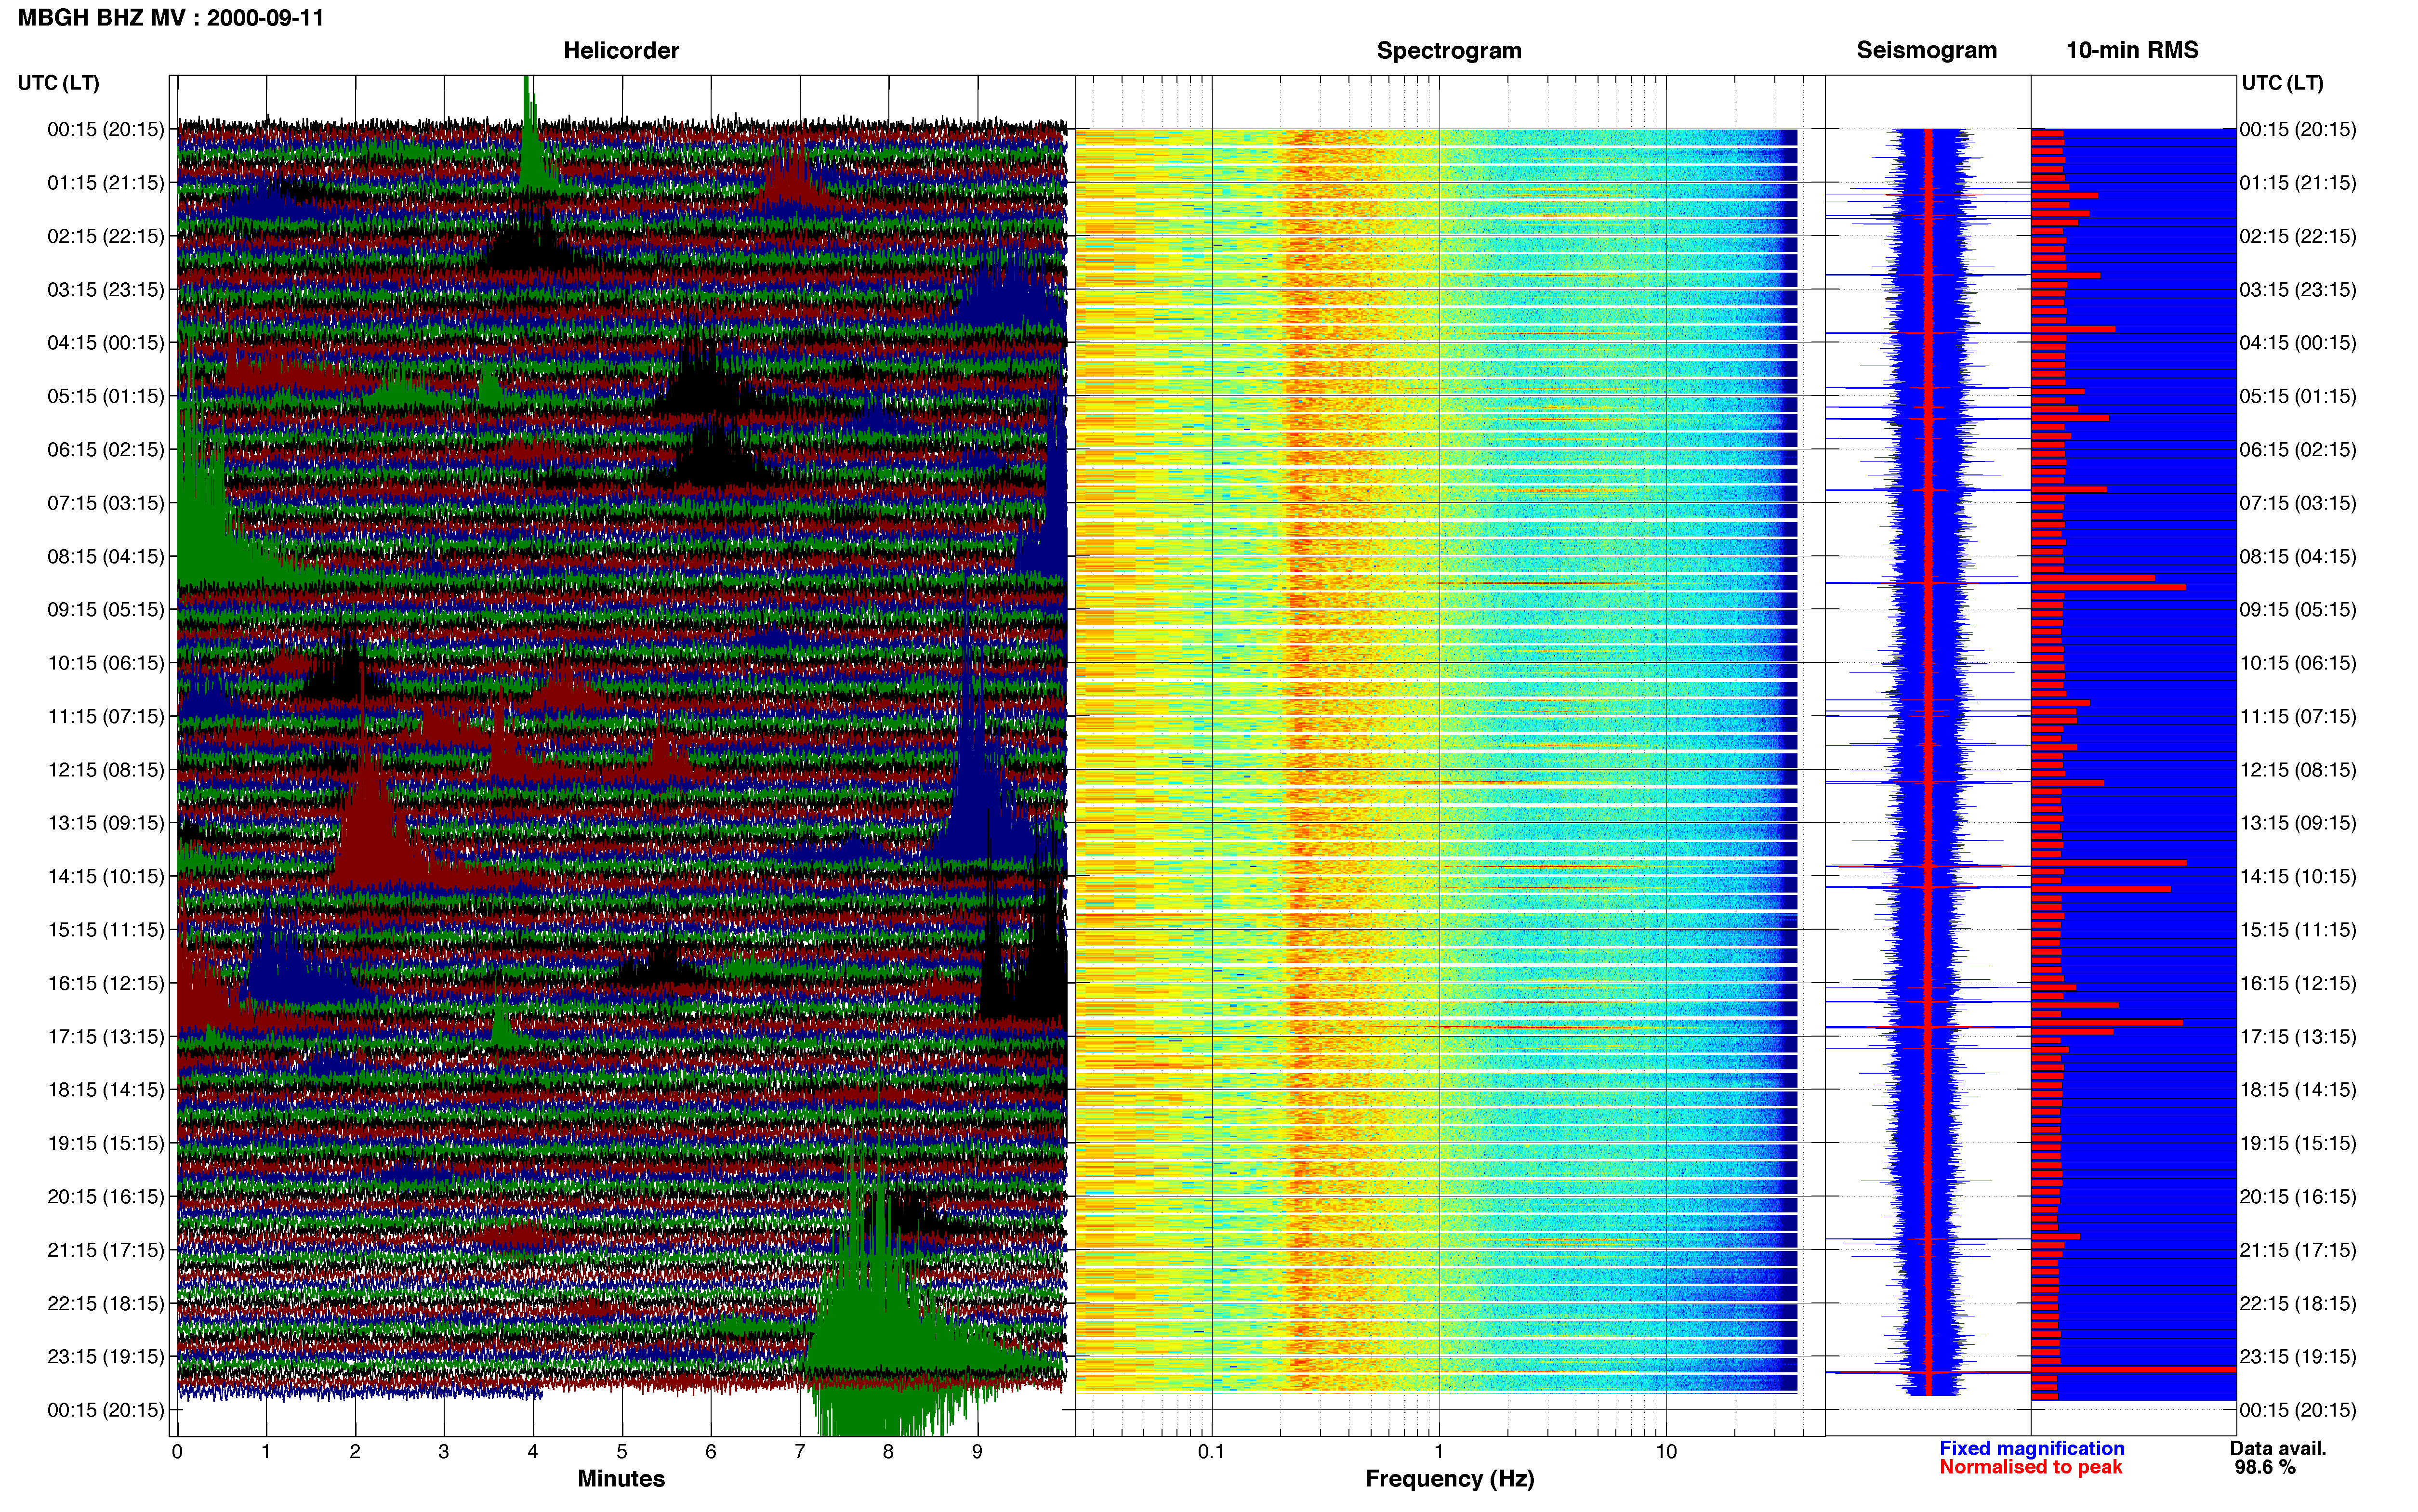
Task: Click 22:15 (18:15) on the RMS time axis
Action: point(2298,1303)
